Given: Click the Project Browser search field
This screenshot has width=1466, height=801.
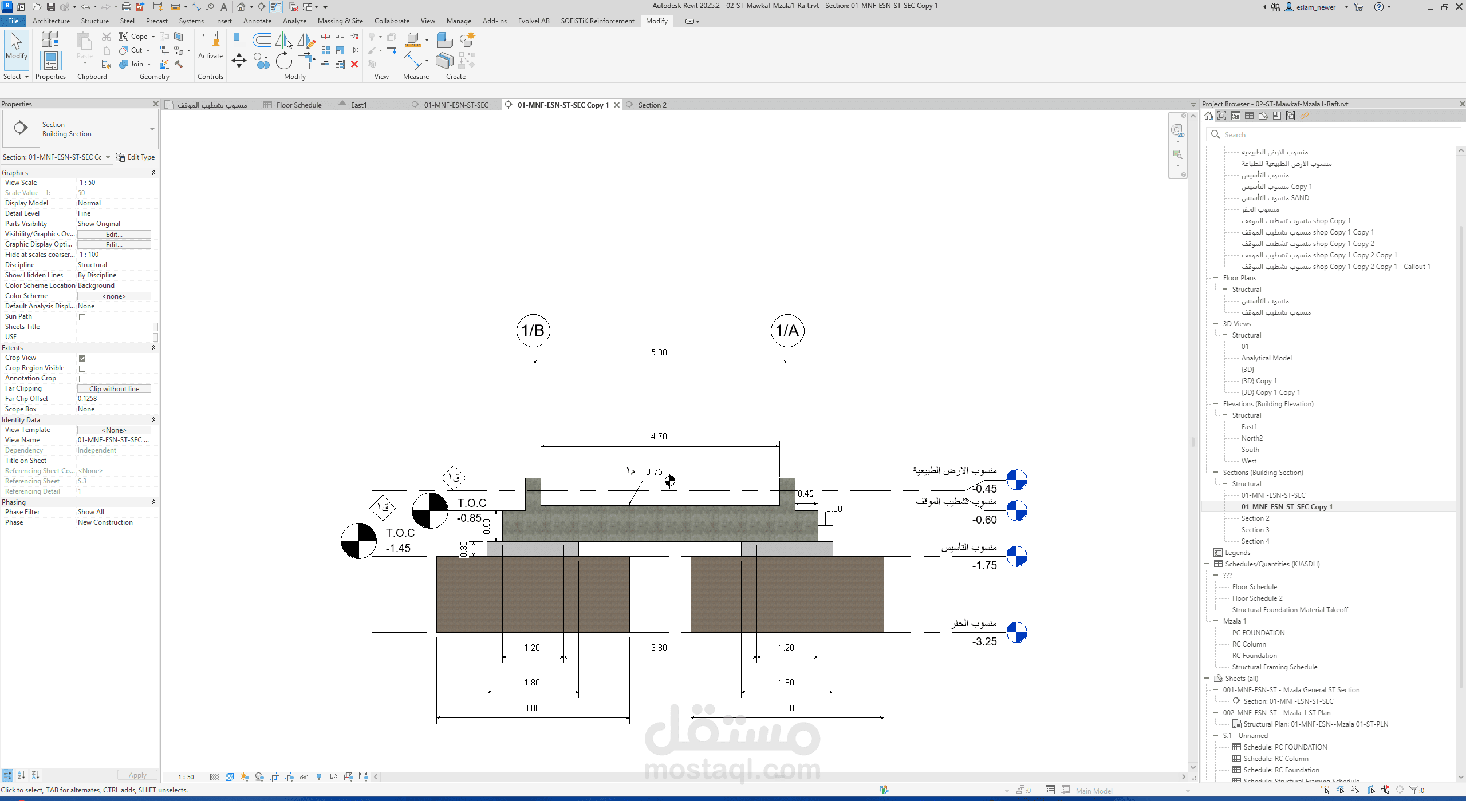Looking at the screenshot, I should tap(1334, 134).
